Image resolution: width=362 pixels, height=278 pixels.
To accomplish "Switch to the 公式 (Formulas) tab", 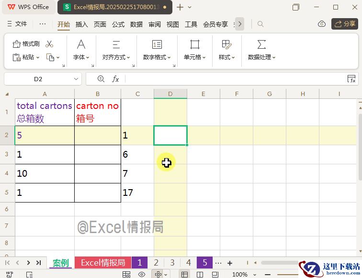I will tap(118, 24).
